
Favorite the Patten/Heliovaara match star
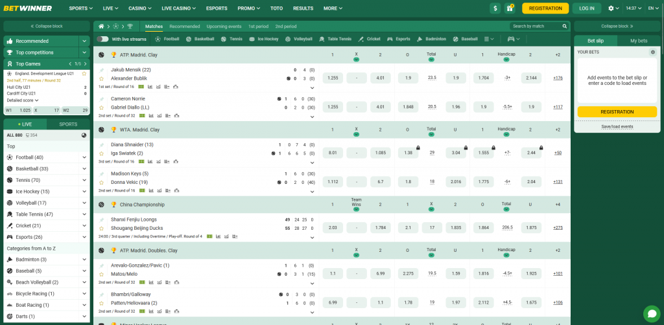tap(101, 303)
